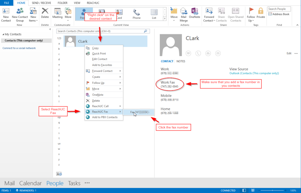Launch Mail Merge
The width and height of the screenshot is (301, 193).
[184, 15]
